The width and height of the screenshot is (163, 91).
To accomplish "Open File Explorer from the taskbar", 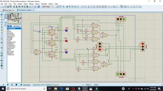I will tap(56, 89).
